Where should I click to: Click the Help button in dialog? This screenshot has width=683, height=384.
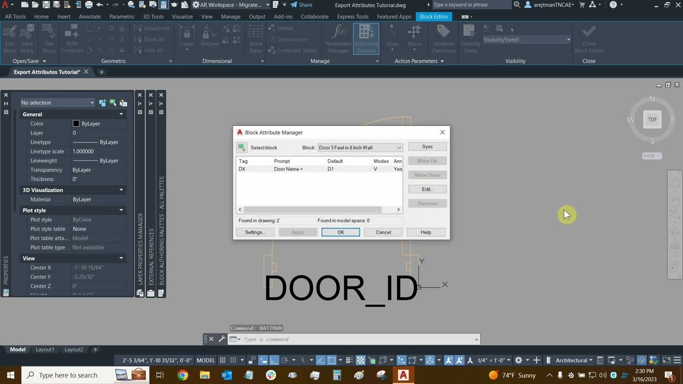pos(426,233)
